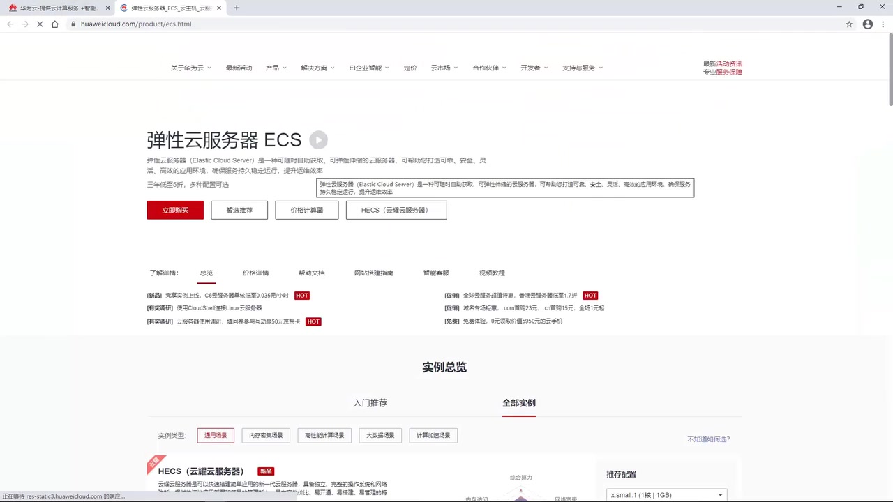This screenshot has width=893, height=502.
Task: Click the HOT badge next to C6云服务器
Action: tap(301, 296)
